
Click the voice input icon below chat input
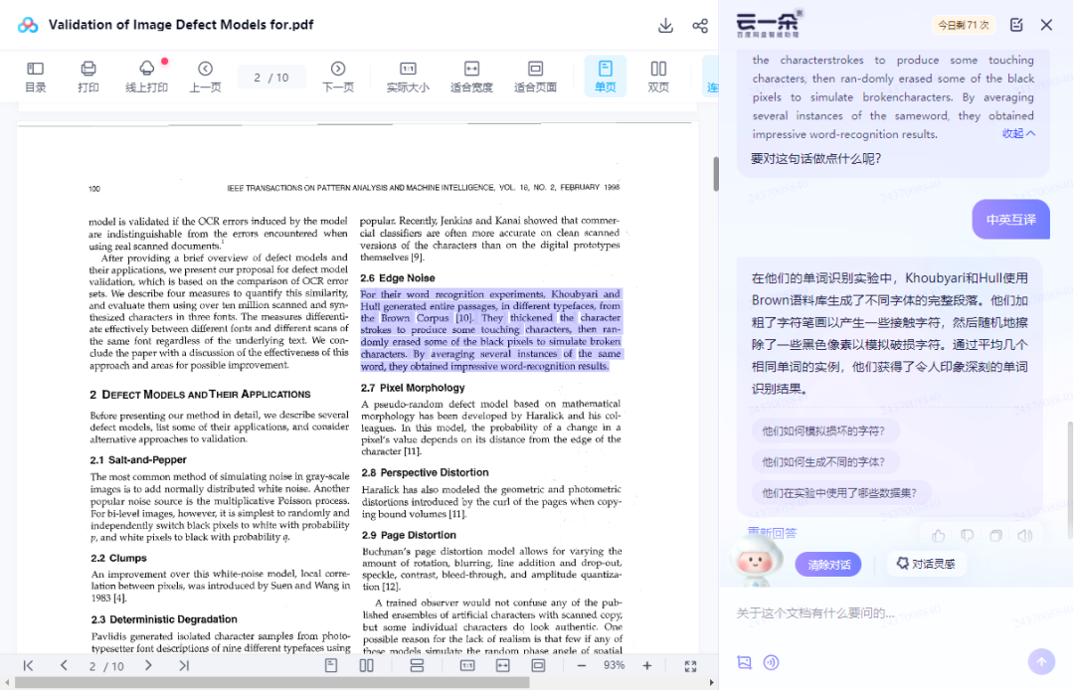[x=772, y=662]
